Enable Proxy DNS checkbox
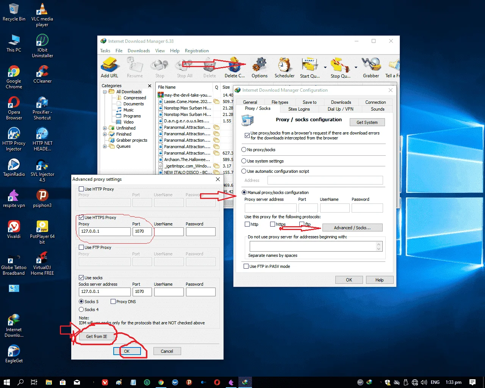485x388 pixels. (113, 302)
